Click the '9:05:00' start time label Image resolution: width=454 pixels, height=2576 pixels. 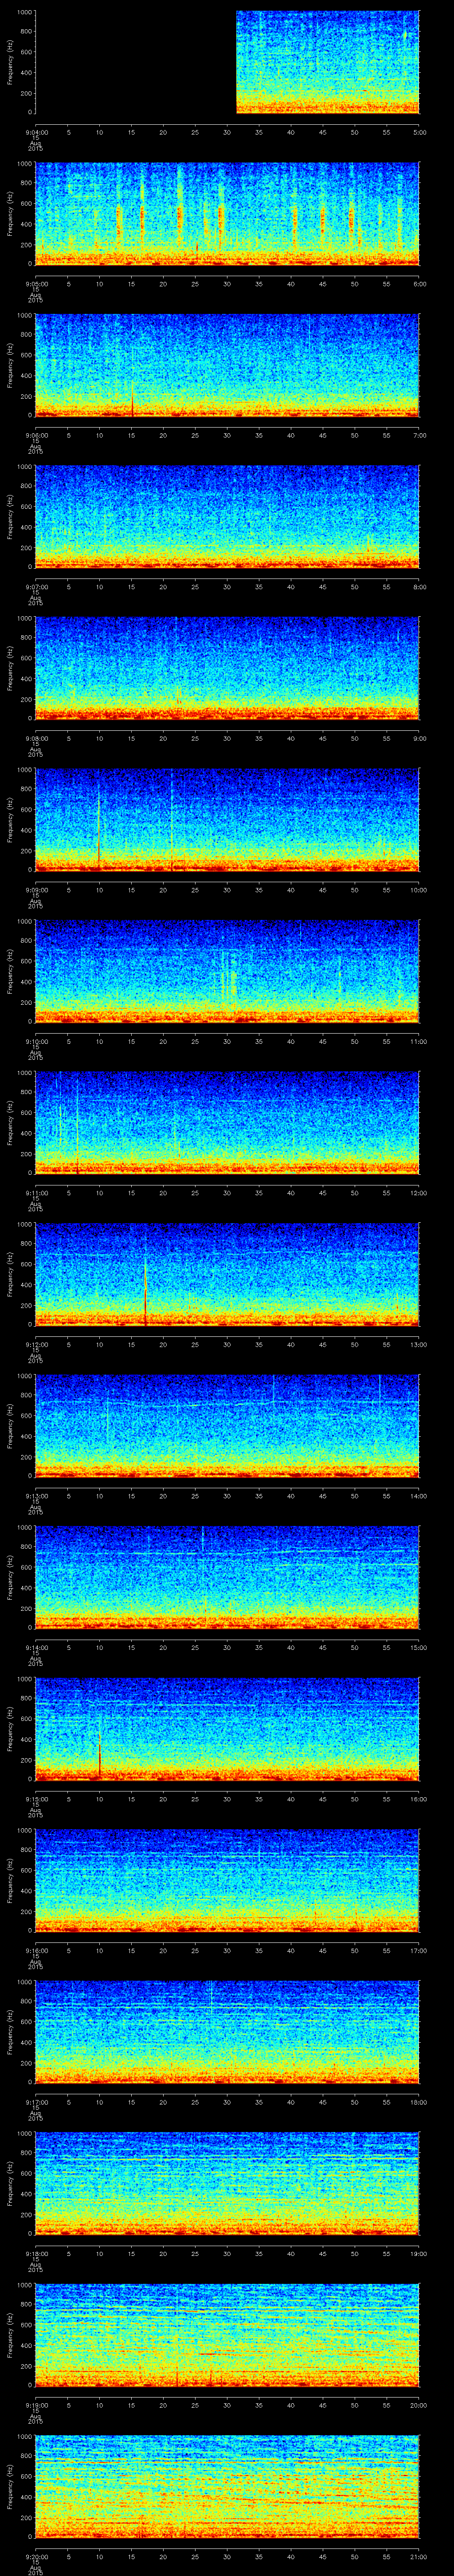pos(37,284)
